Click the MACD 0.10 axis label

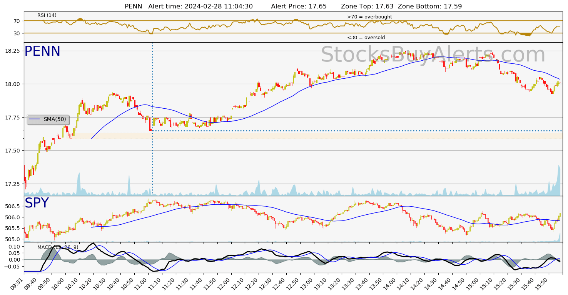tap(15, 246)
